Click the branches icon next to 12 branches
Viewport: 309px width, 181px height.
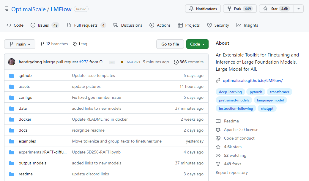pyautogui.click(x=42, y=44)
